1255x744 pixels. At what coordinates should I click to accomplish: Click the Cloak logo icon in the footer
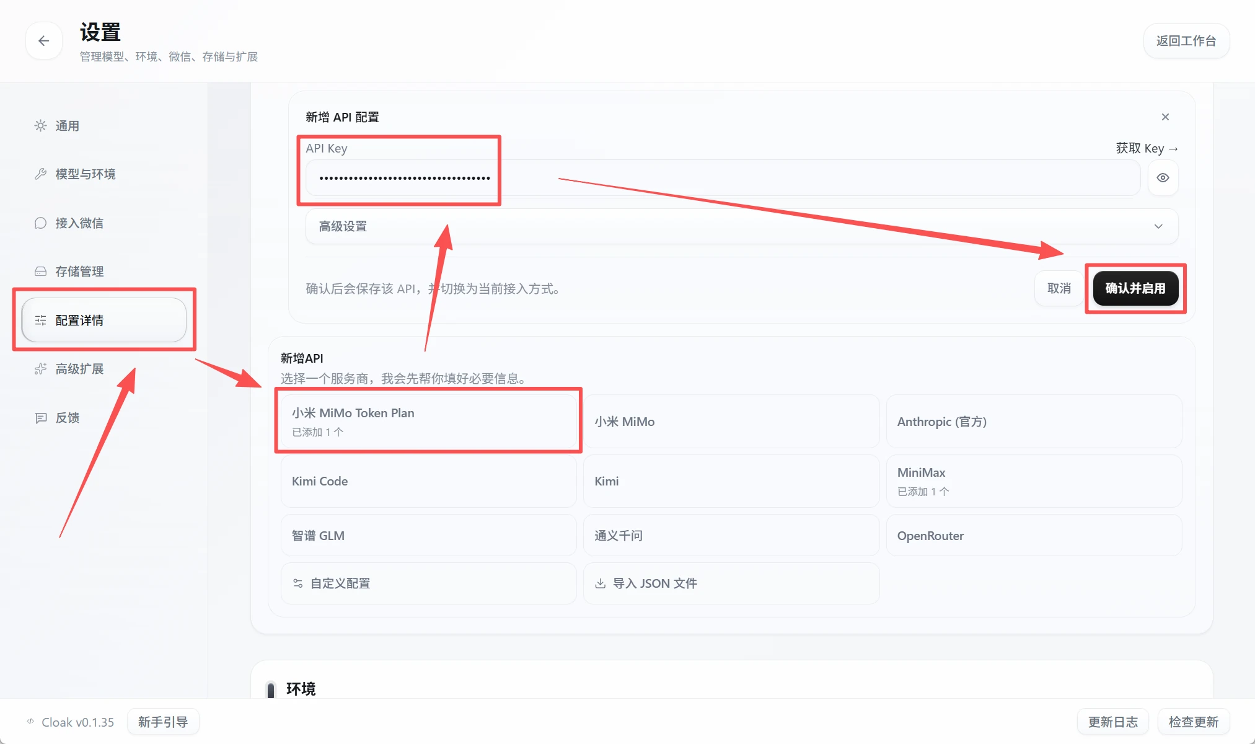click(30, 722)
